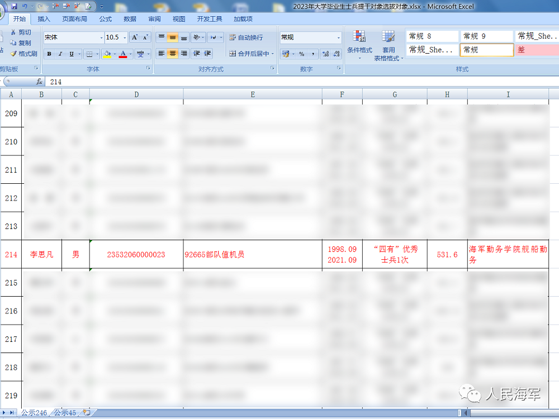
Task: Toggle Bold formatting
Action: [x=49, y=54]
